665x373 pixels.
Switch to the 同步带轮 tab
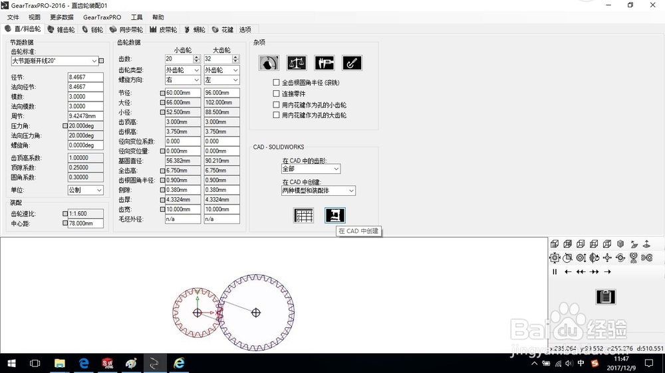point(126,30)
